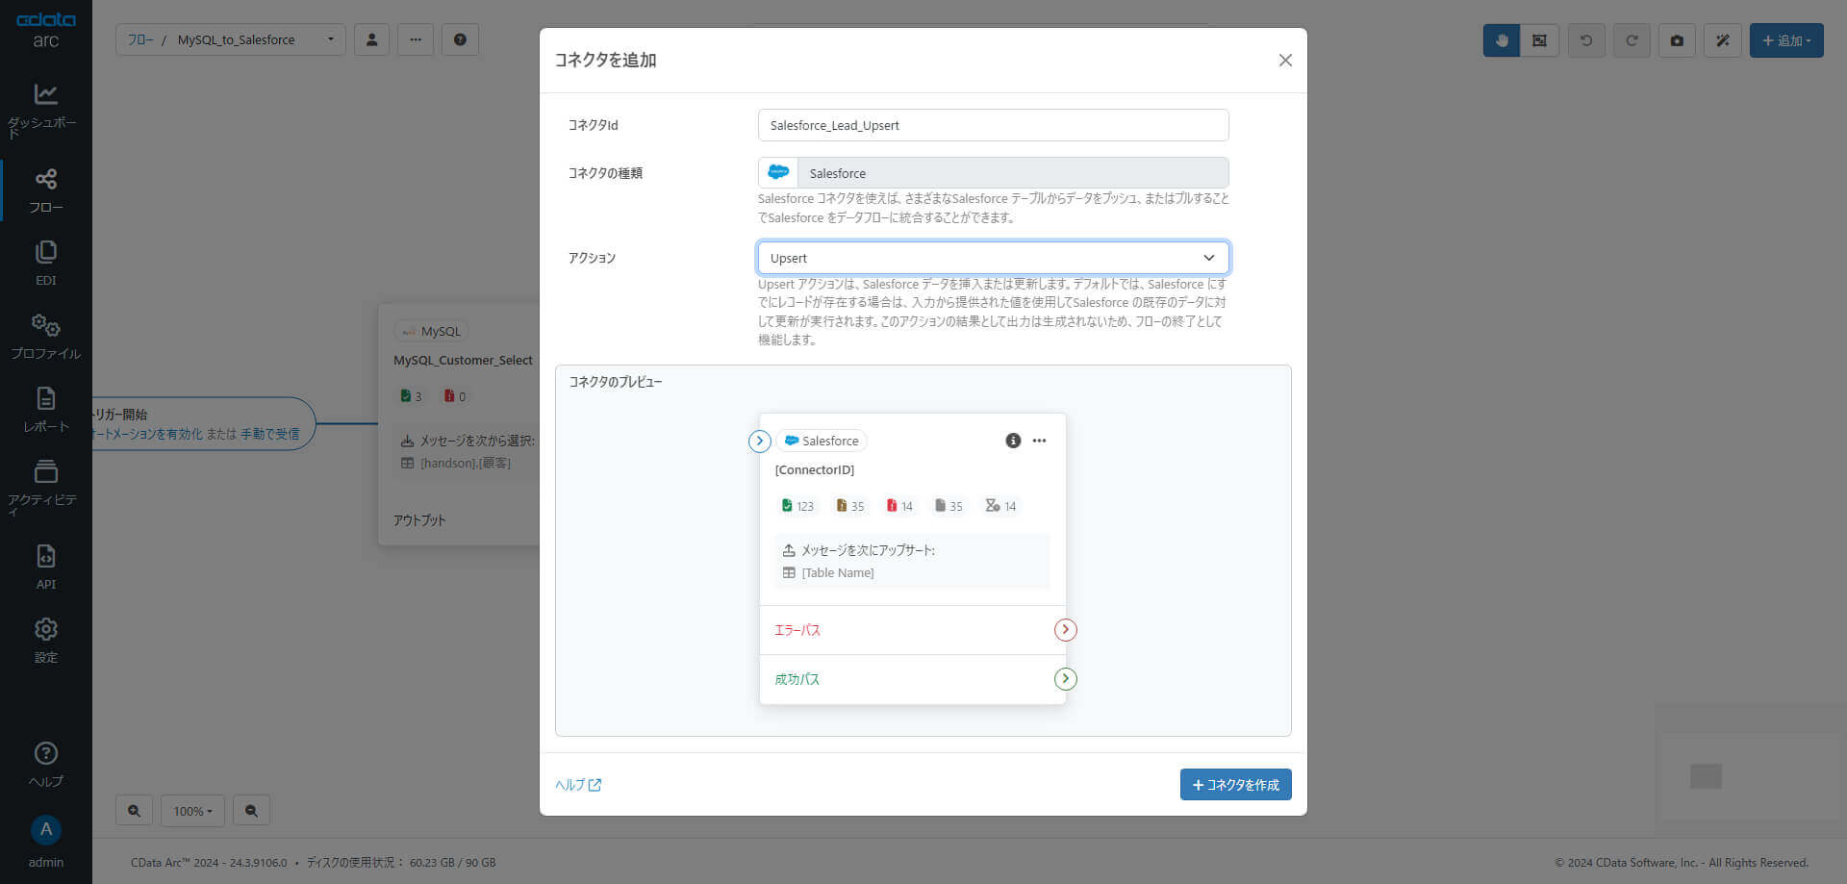Click the 手動で受信 manual receive link
This screenshot has height=884, width=1847.
click(x=269, y=434)
